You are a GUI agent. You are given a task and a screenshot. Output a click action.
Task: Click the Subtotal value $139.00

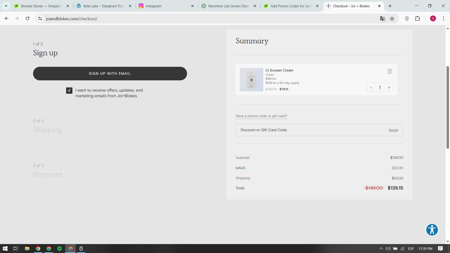coord(397,158)
